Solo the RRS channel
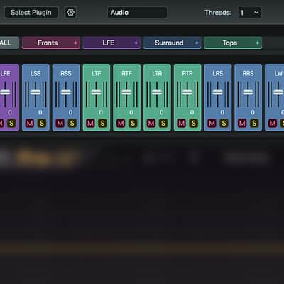The height and width of the screenshot is (284, 284). [254, 123]
